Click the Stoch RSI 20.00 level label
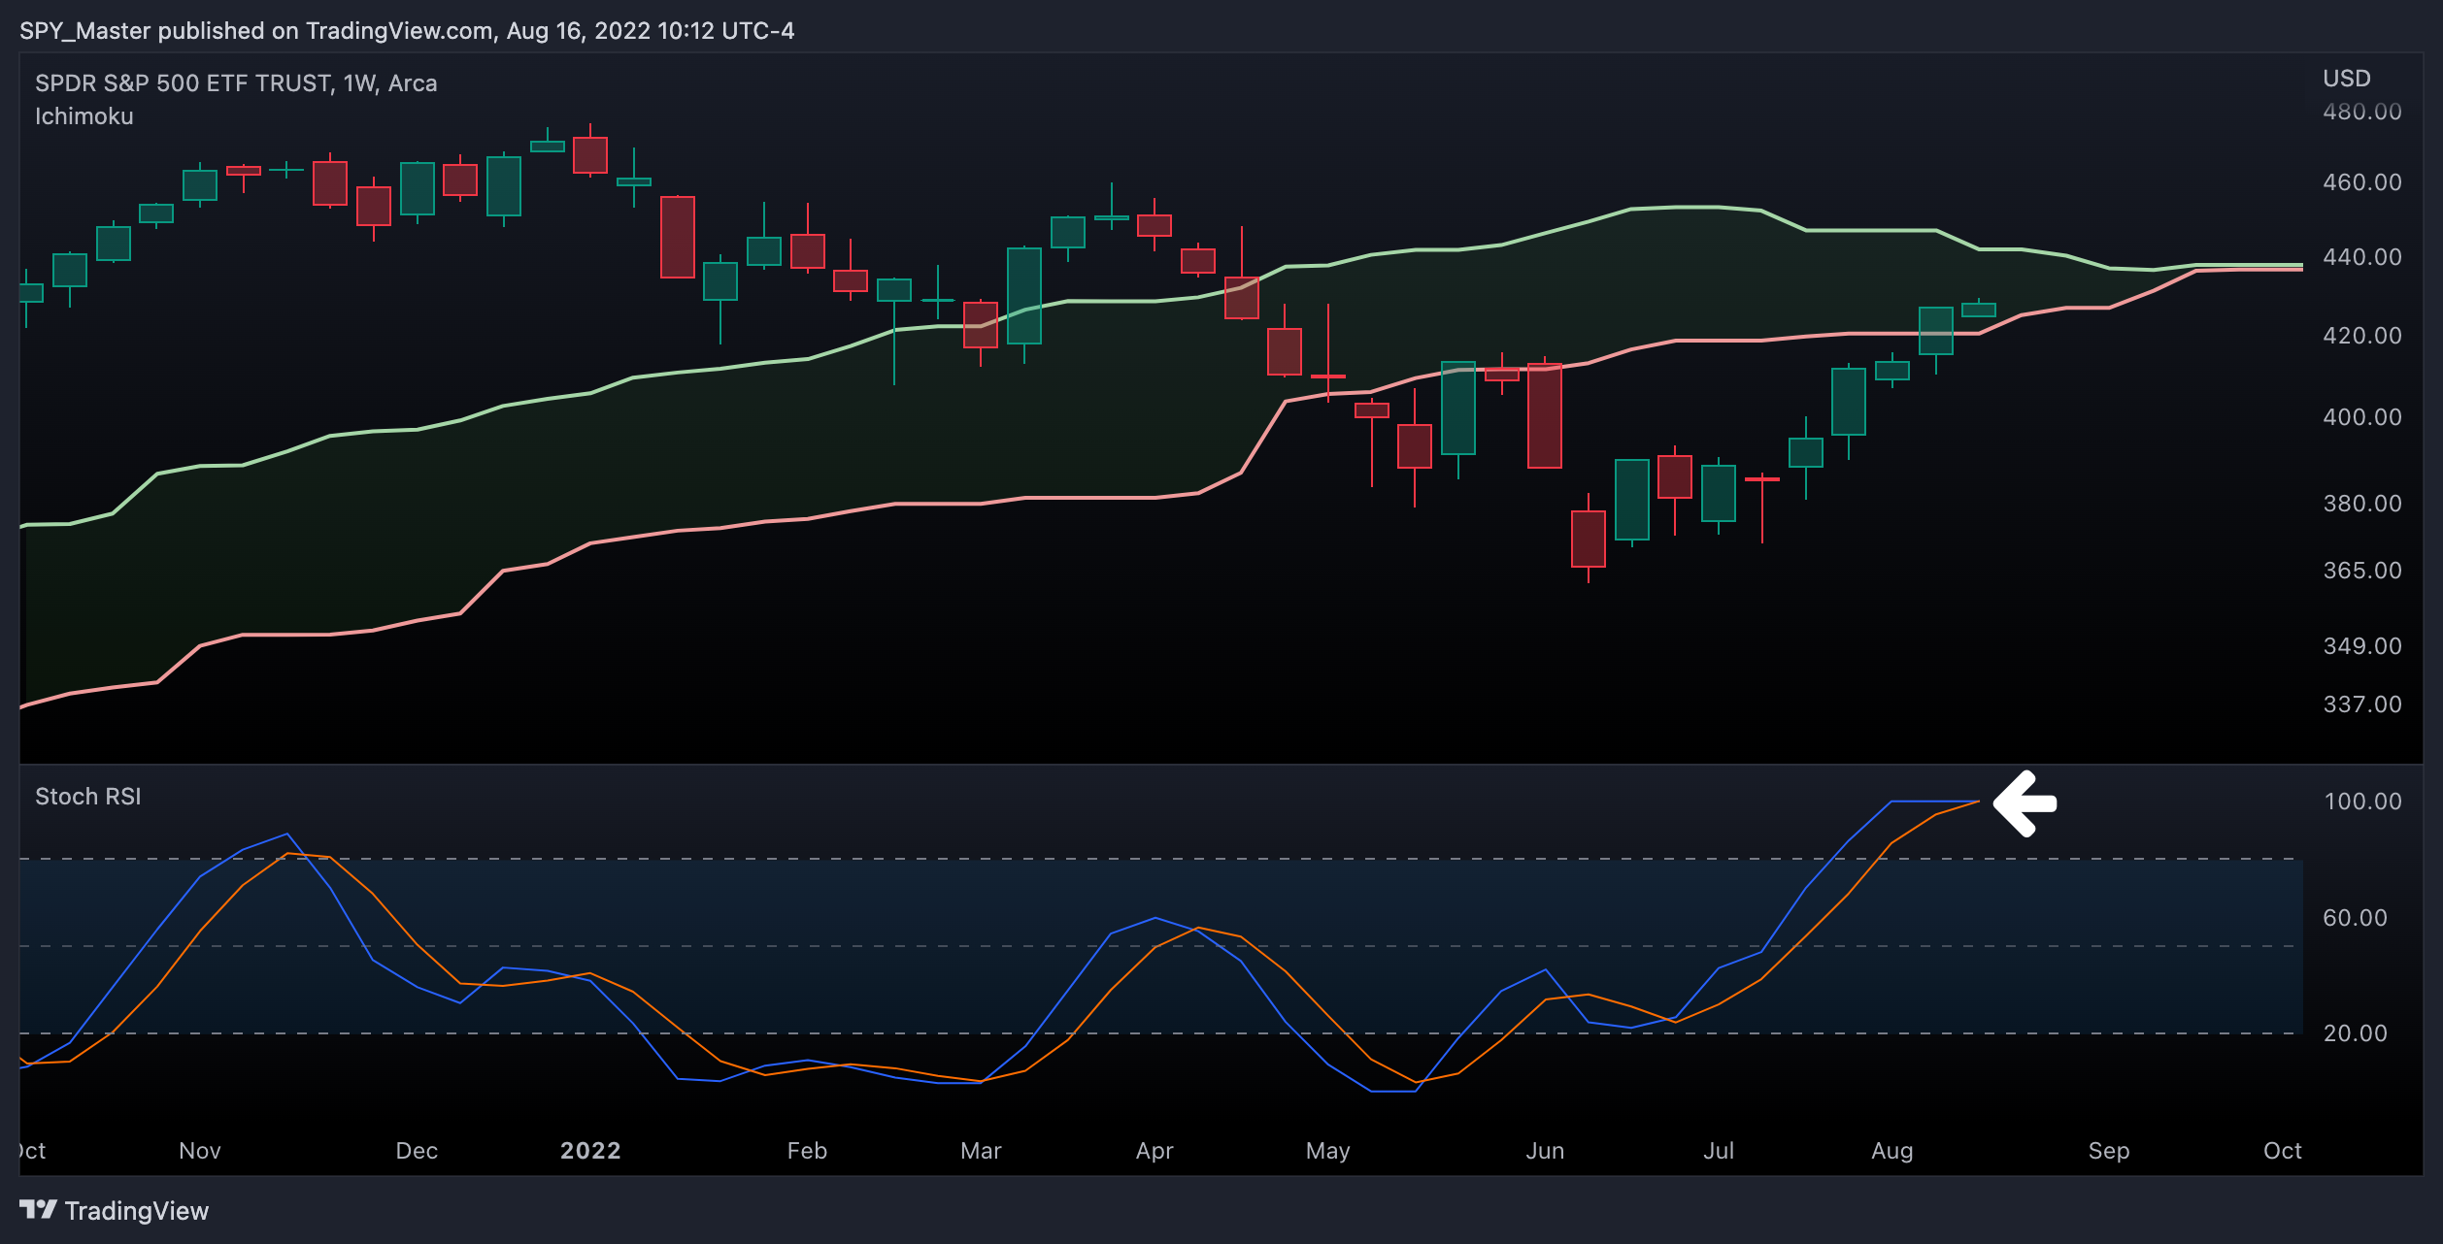The image size is (2443, 1244). click(2355, 1033)
